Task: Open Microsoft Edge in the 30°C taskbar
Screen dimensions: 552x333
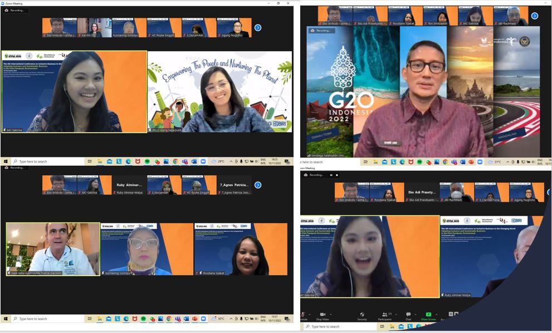Action: (126, 319)
